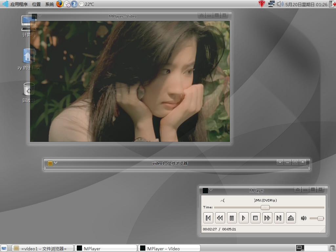Shade the MPlayer - Video window

click(x=202, y=15)
